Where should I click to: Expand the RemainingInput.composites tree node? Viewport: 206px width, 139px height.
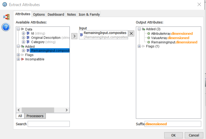[23, 50]
